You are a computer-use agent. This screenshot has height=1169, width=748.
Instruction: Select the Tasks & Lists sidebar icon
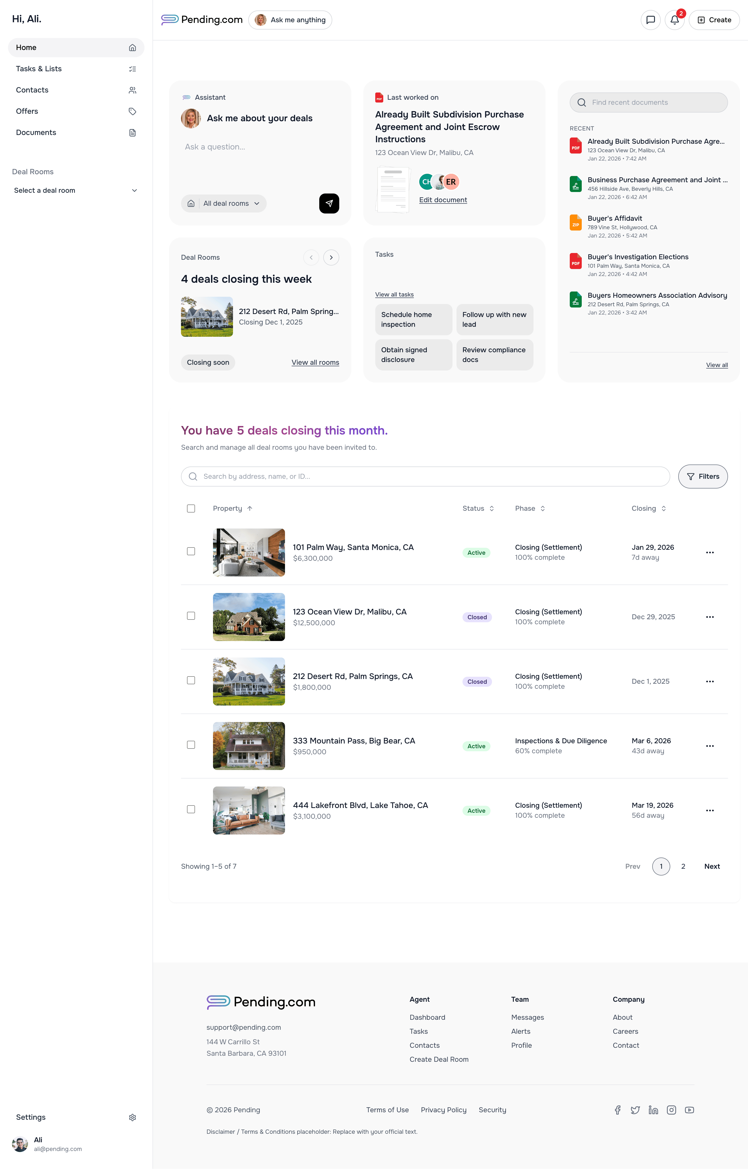pos(132,68)
